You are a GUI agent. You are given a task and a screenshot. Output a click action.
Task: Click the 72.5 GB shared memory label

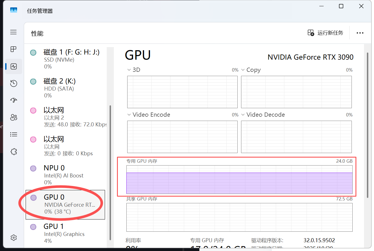click(x=344, y=199)
